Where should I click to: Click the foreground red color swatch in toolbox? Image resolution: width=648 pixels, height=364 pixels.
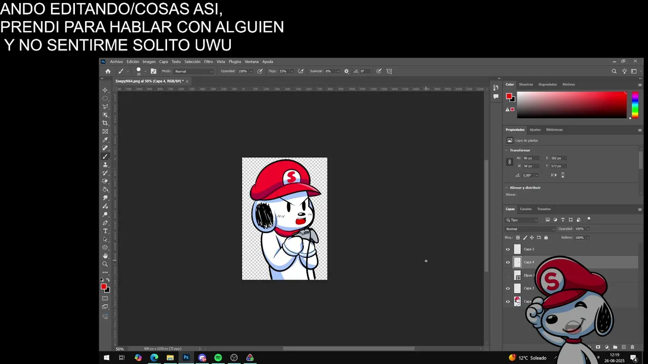pyautogui.click(x=103, y=287)
